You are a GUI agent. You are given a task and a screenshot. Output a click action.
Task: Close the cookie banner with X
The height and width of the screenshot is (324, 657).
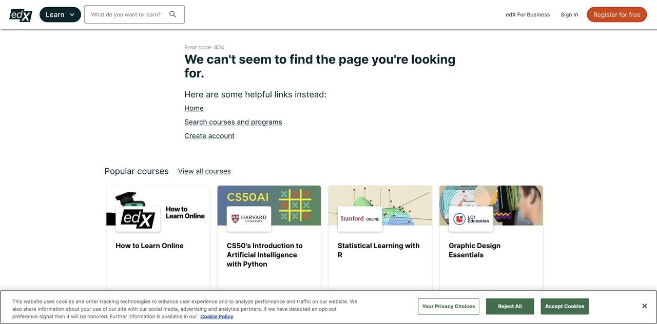644,306
